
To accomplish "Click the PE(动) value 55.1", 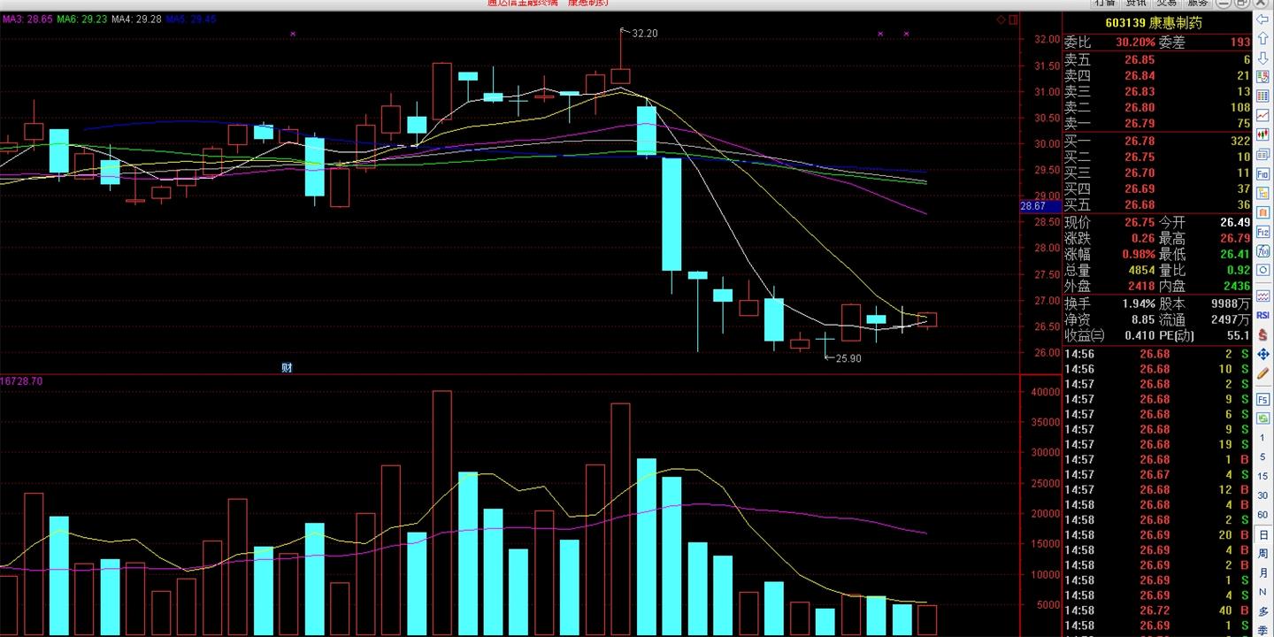I will pyautogui.click(x=1239, y=335).
